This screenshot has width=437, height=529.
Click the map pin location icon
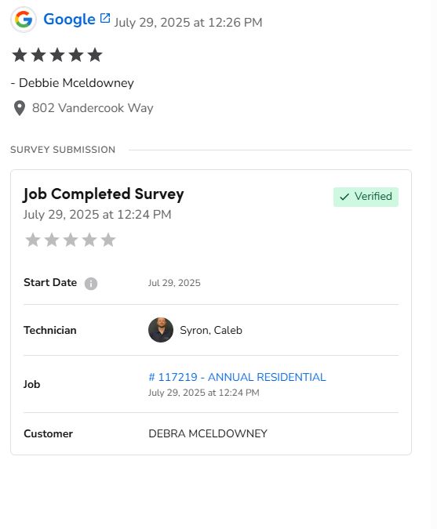(x=20, y=108)
